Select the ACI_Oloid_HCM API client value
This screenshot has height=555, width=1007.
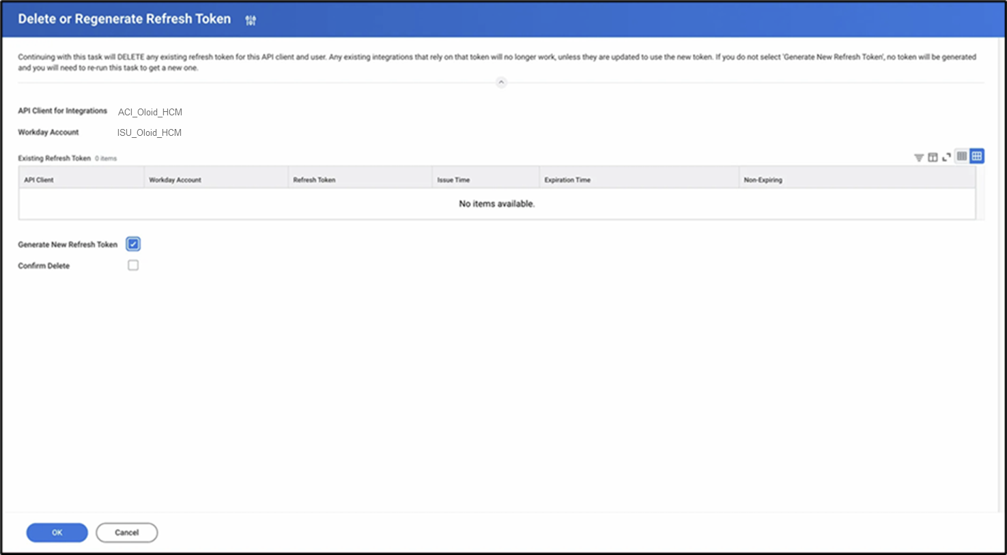(150, 112)
